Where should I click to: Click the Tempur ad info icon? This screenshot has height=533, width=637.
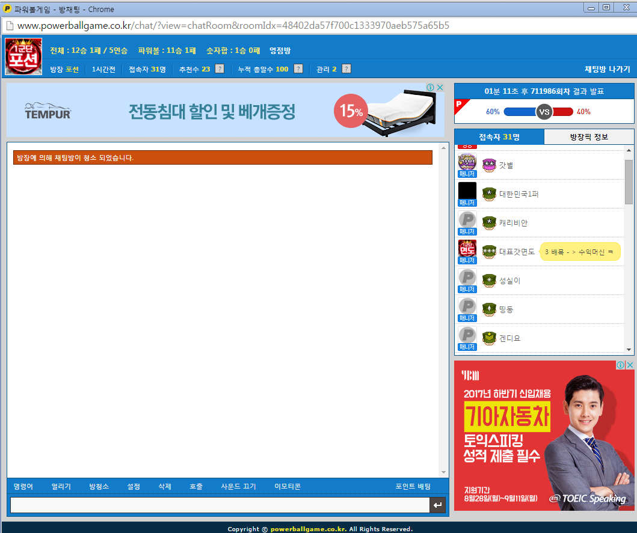(x=430, y=87)
